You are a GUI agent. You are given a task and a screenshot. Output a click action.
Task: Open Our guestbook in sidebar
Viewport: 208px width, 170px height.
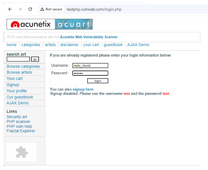tap(20, 97)
